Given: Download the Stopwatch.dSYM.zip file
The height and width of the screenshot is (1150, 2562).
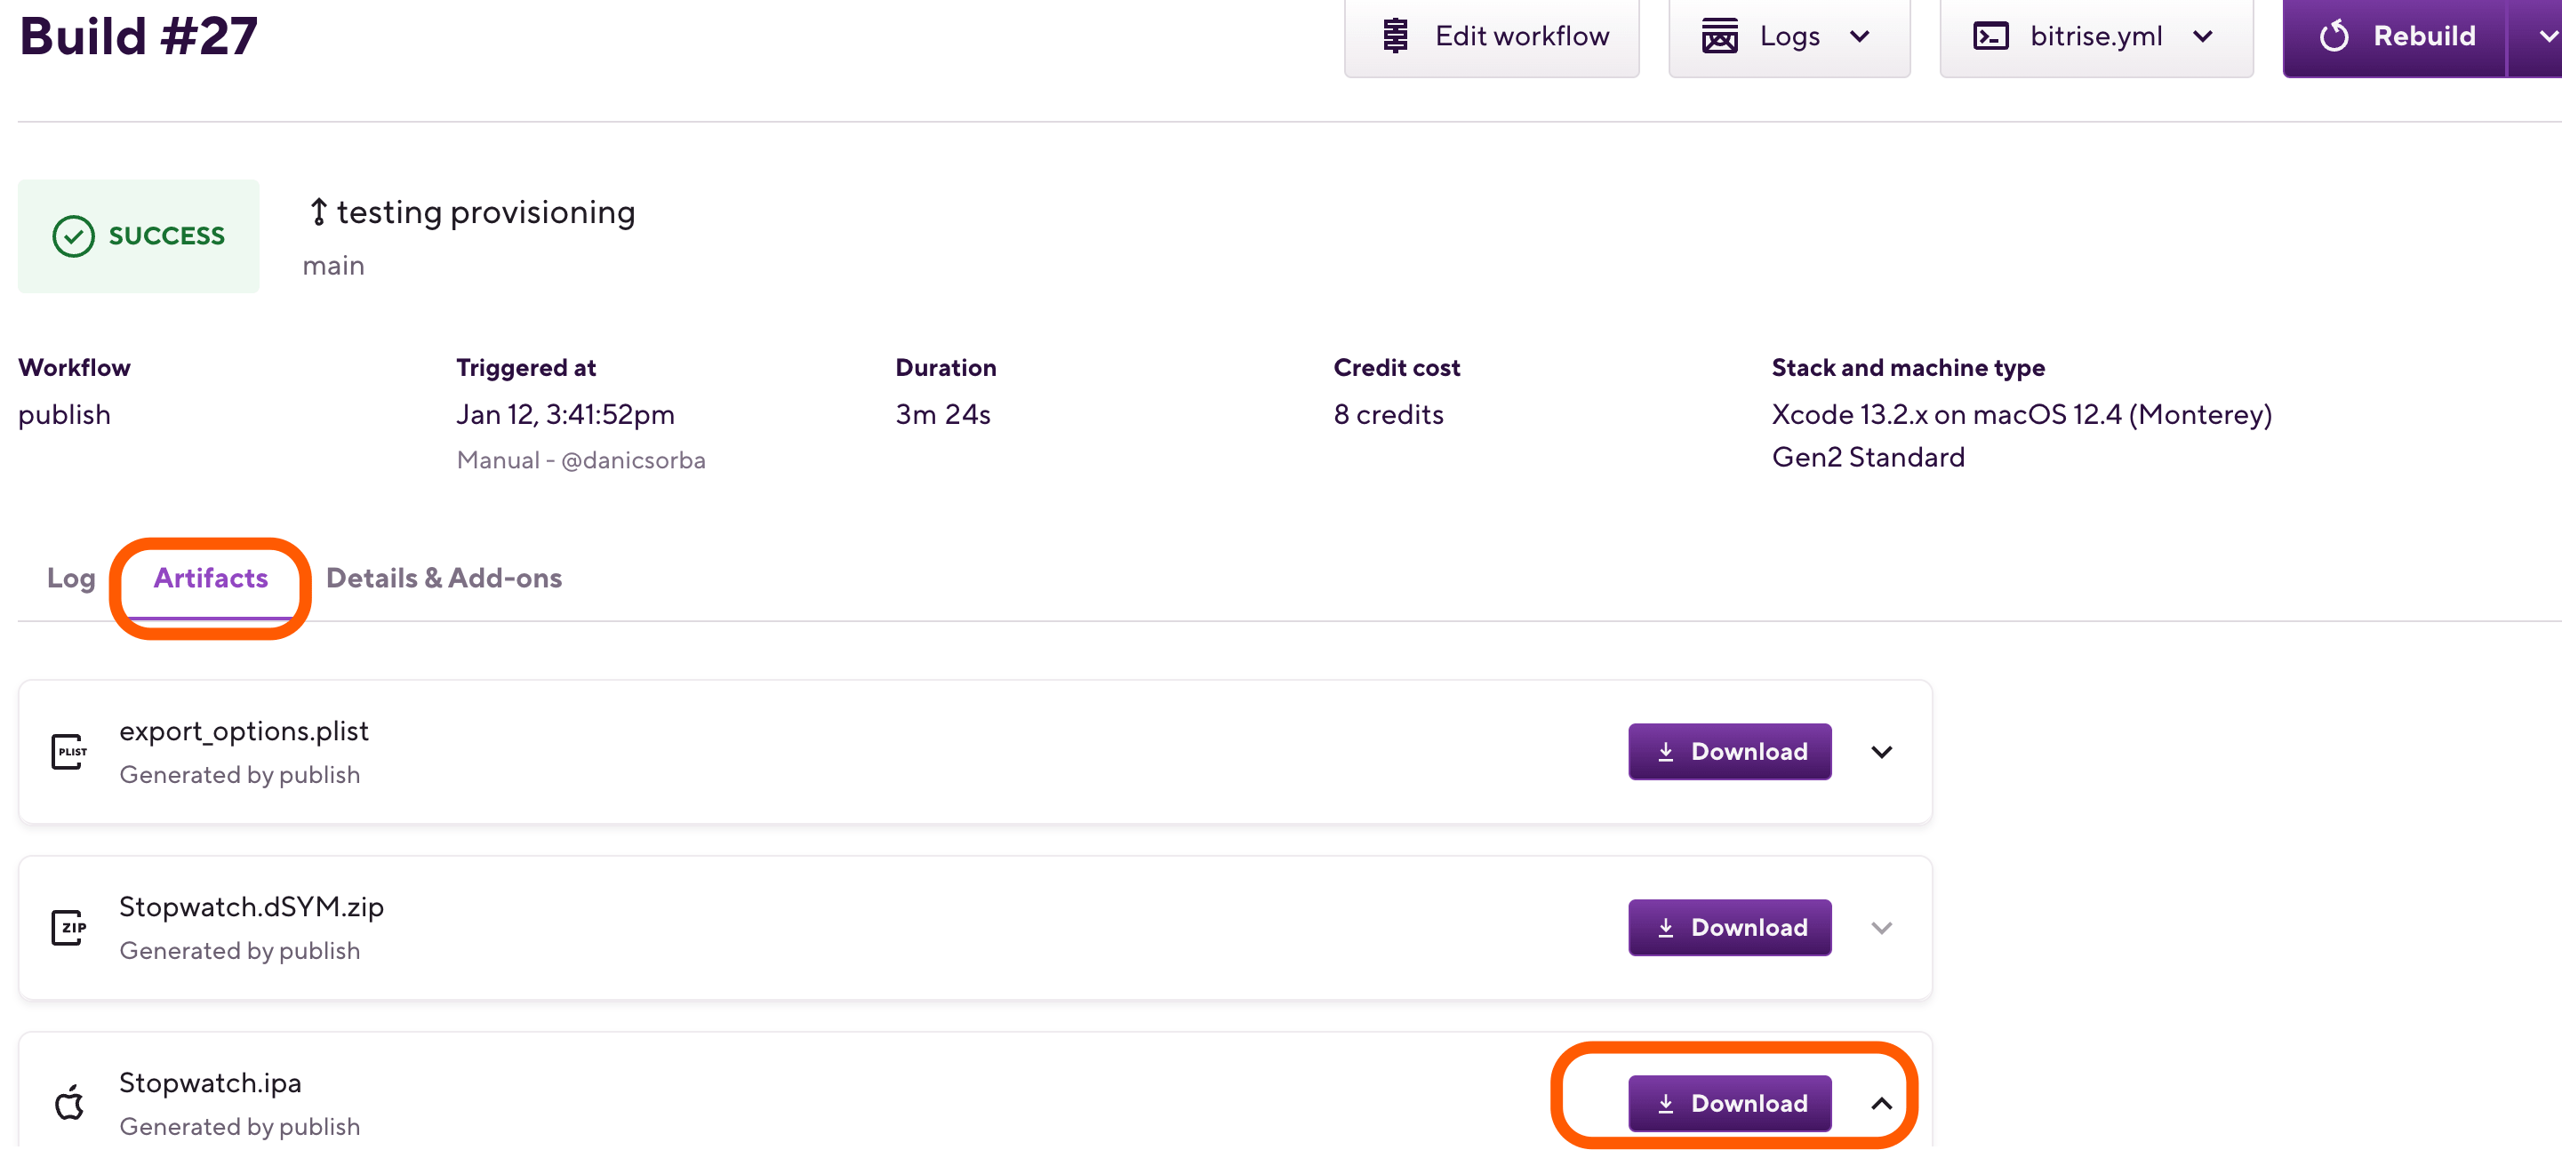Looking at the screenshot, I should [x=1730, y=927].
